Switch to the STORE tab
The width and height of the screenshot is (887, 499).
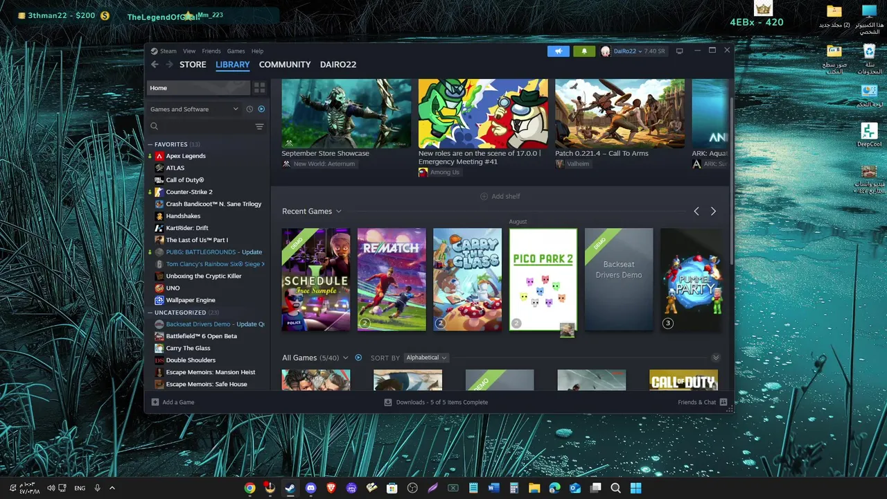pyautogui.click(x=193, y=64)
